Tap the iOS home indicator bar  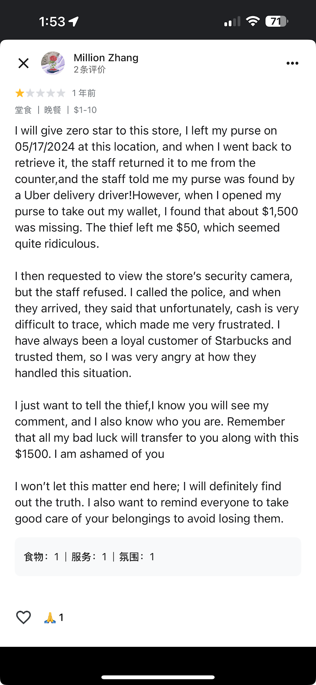click(158, 677)
